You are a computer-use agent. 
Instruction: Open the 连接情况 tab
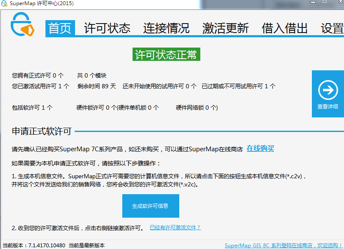(166, 28)
